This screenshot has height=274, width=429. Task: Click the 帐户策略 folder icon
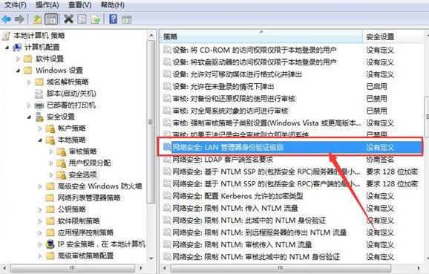pos(50,128)
